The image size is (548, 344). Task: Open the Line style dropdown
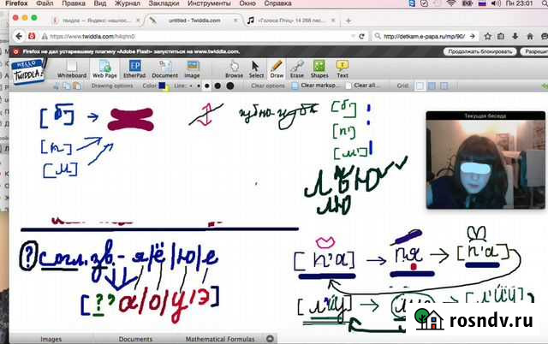tap(192, 86)
